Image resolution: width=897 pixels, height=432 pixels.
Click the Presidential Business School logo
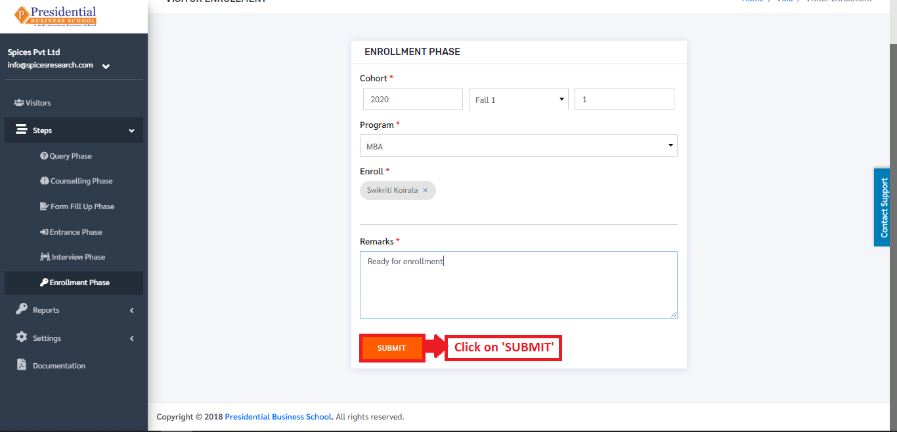click(x=55, y=16)
